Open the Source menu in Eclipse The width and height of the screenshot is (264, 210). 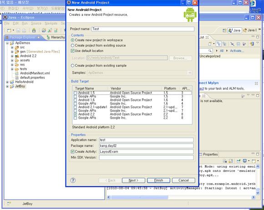(x=36, y=23)
